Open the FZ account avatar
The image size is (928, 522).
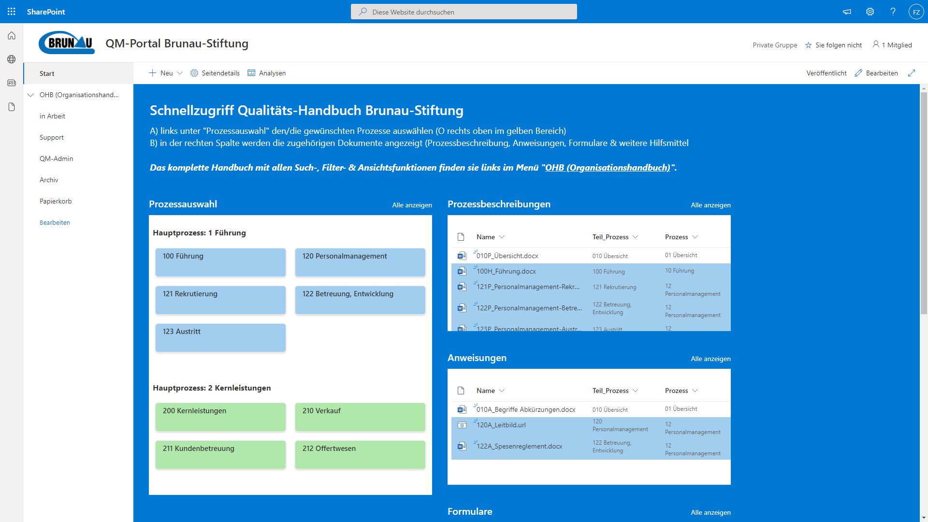tap(916, 12)
